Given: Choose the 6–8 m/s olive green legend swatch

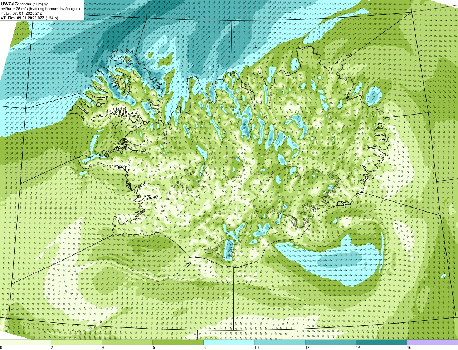Looking at the screenshot, I should pyautogui.click(x=178, y=342).
